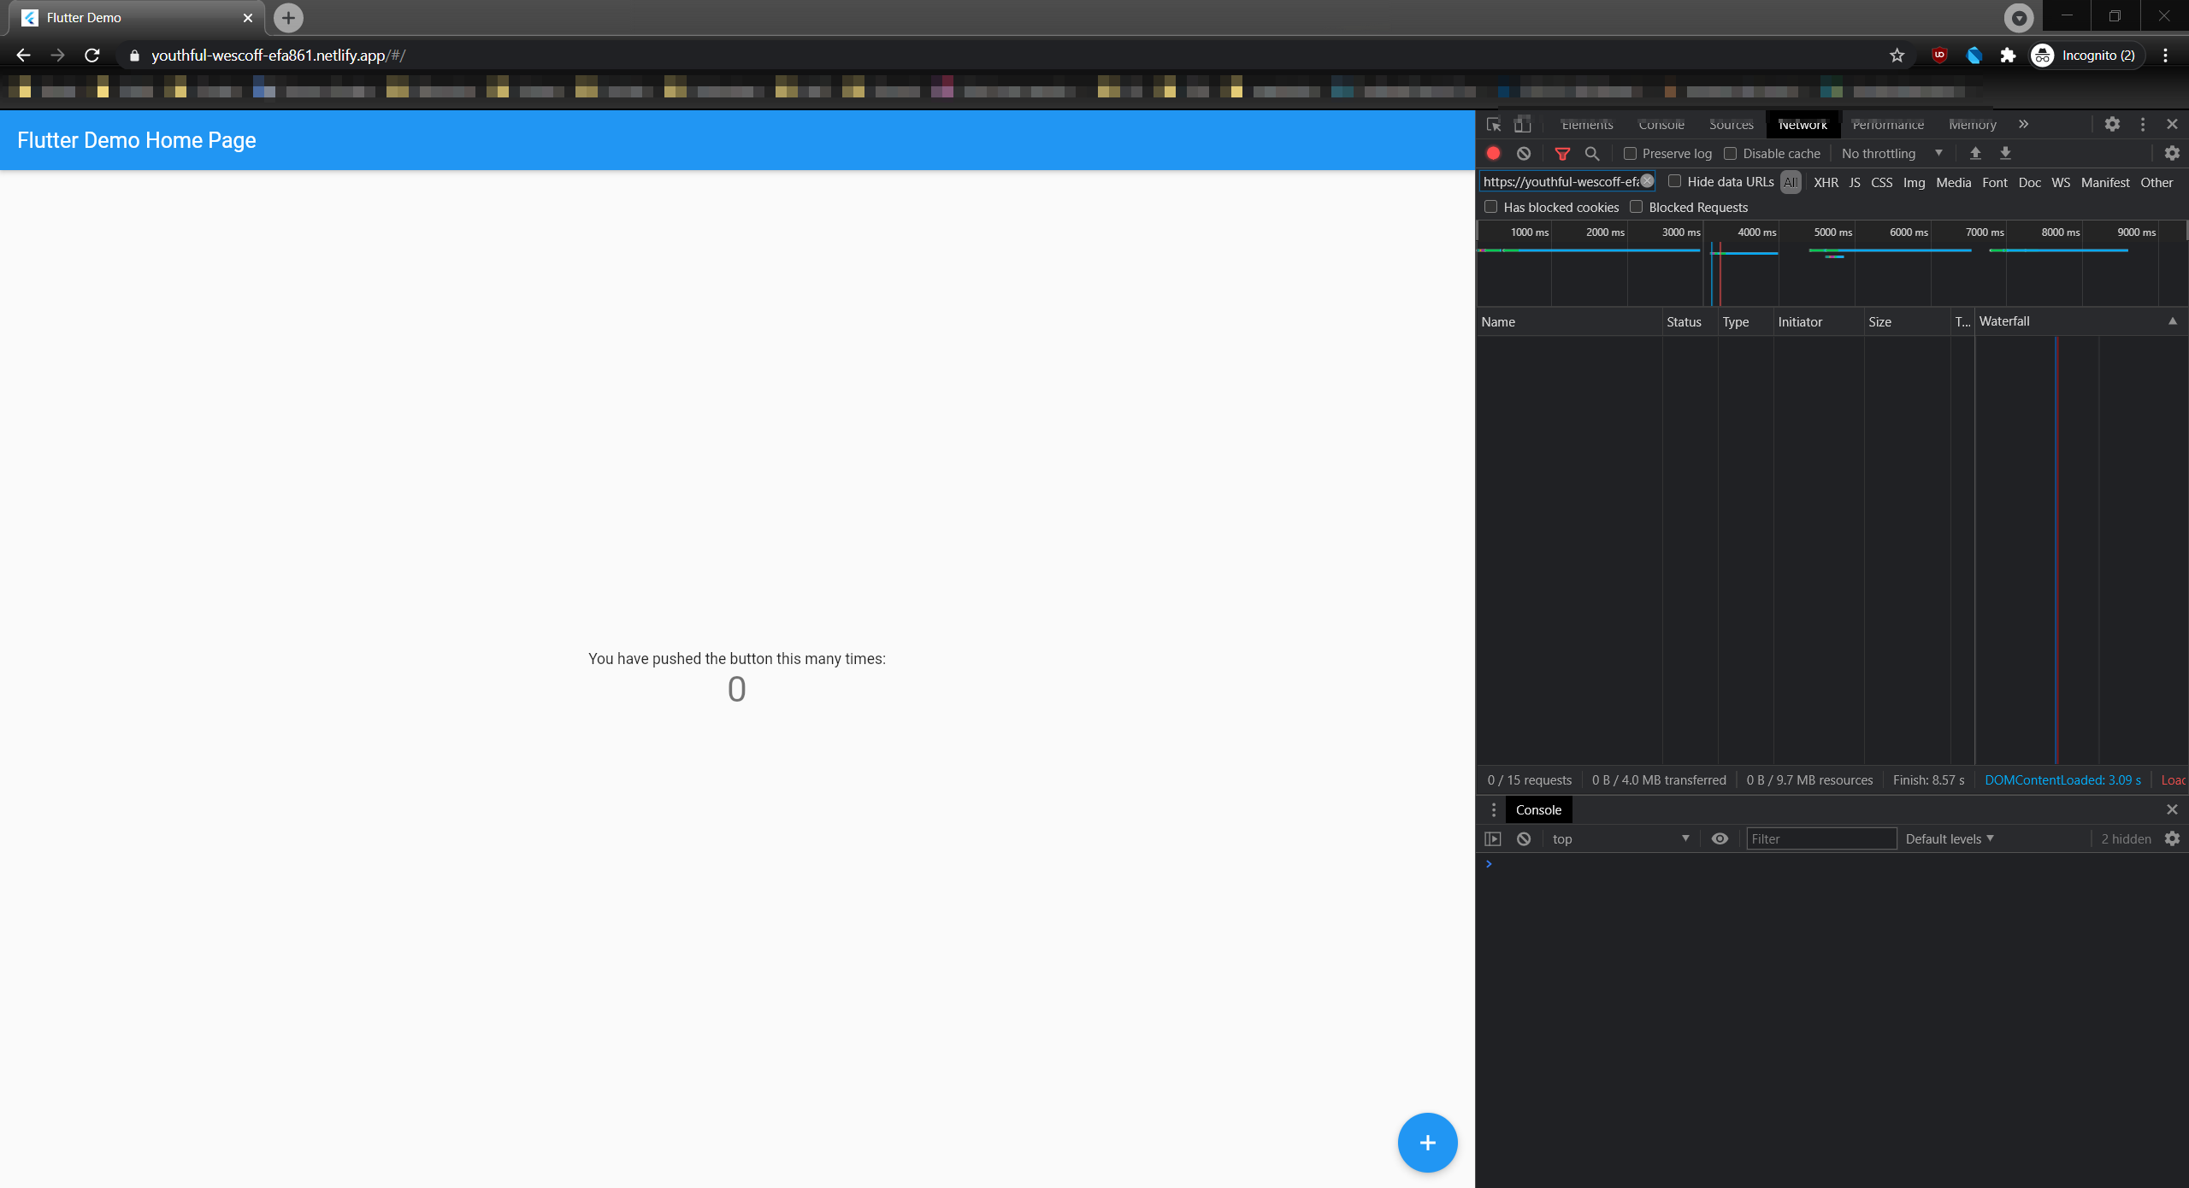This screenshot has height=1188, width=2189.
Task: Open DevTools settings gear
Action: (2113, 124)
